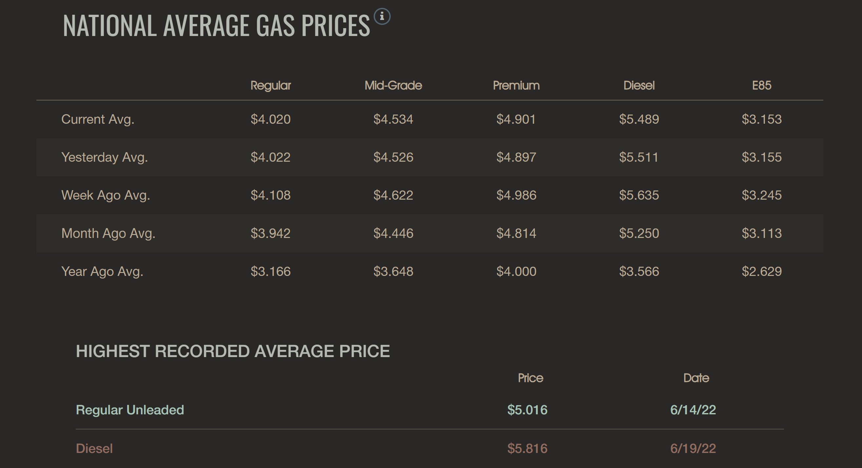Click the Regular Unleaded record row label

[x=130, y=410]
